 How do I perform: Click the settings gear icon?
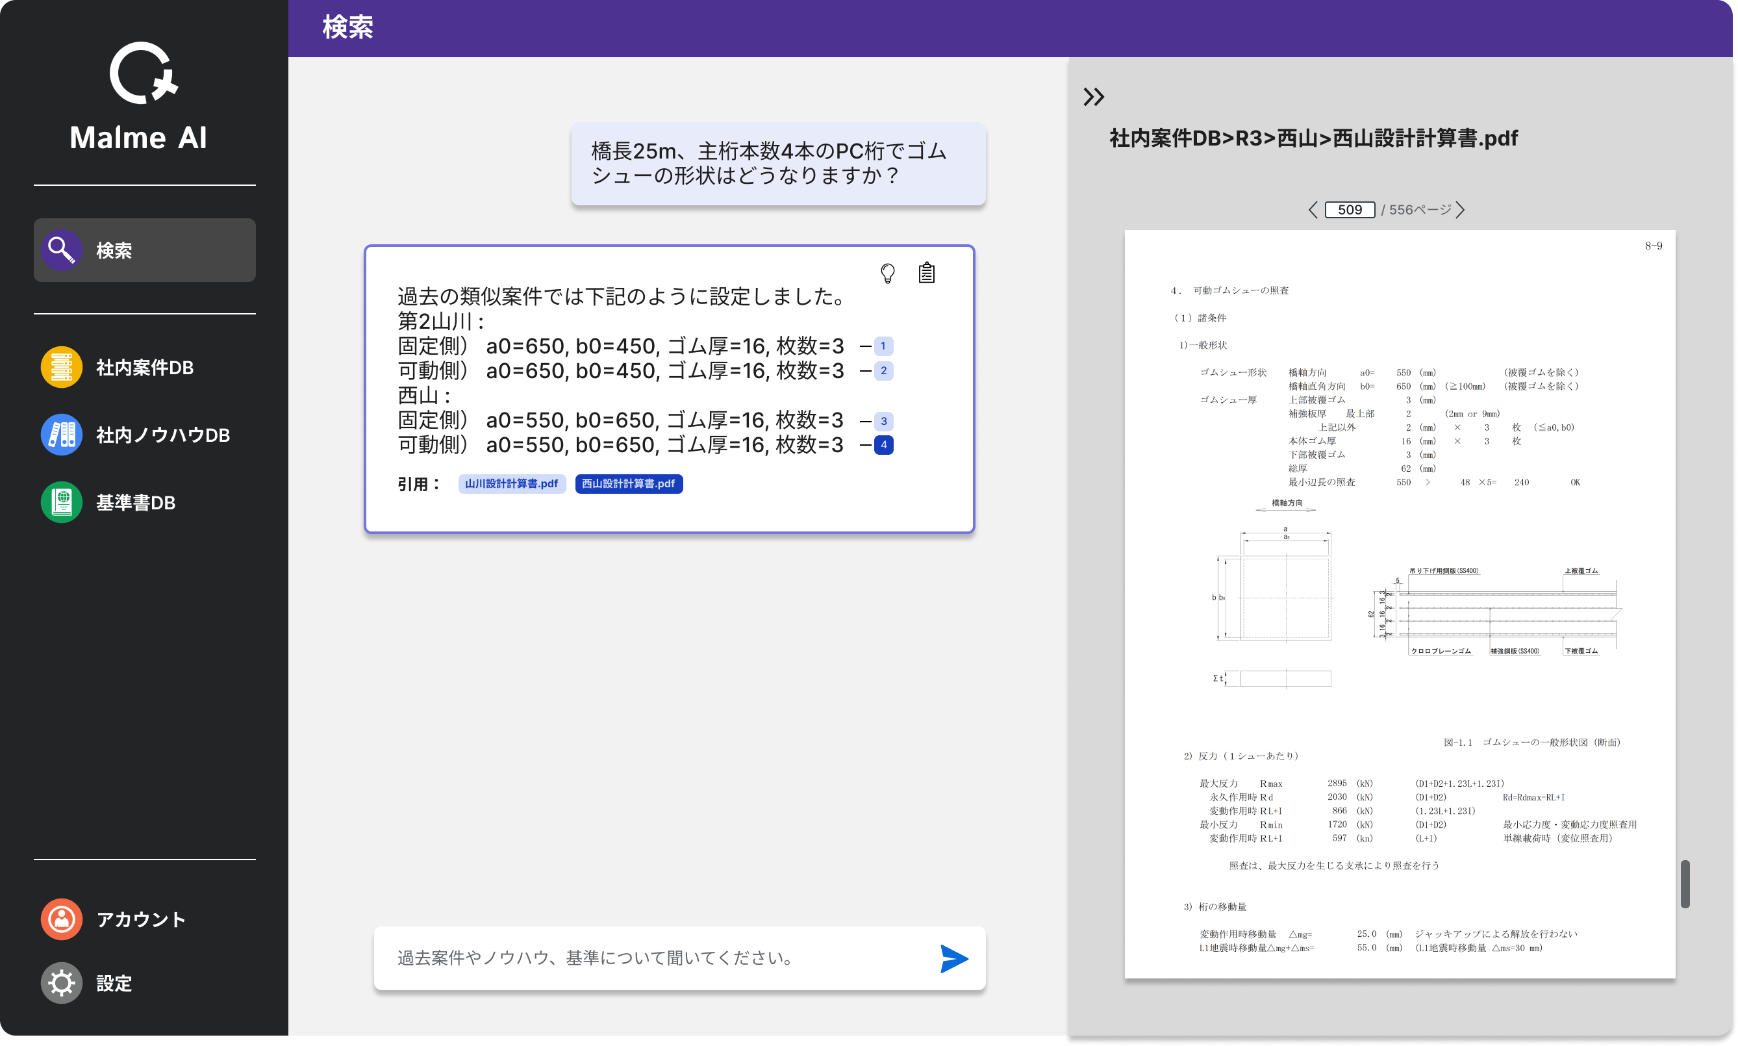[x=61, y=983]
